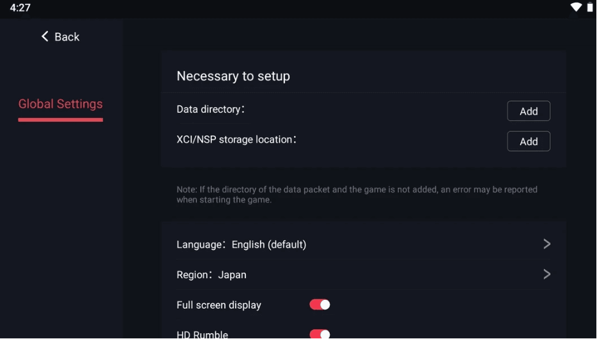Tap the HD Rumble label text
Viewport: 597px width, 339px height.
click(202, 334)
